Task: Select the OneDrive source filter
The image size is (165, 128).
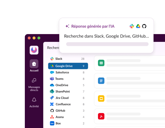Action: (x=68, y=85)
